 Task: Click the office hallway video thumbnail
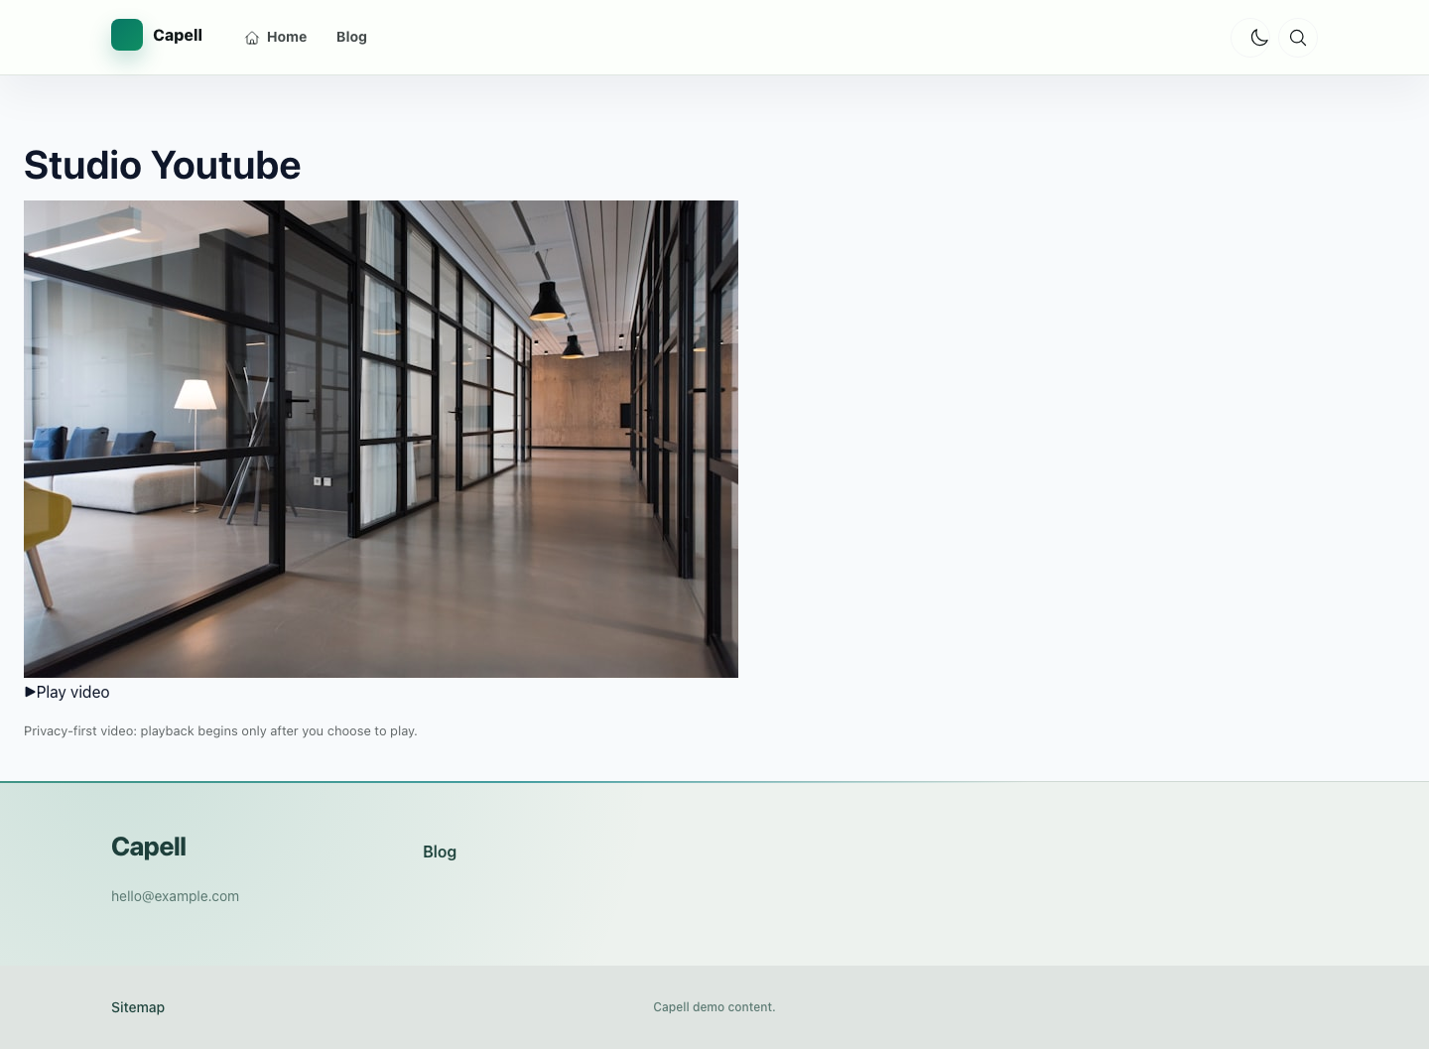(381, 439)
